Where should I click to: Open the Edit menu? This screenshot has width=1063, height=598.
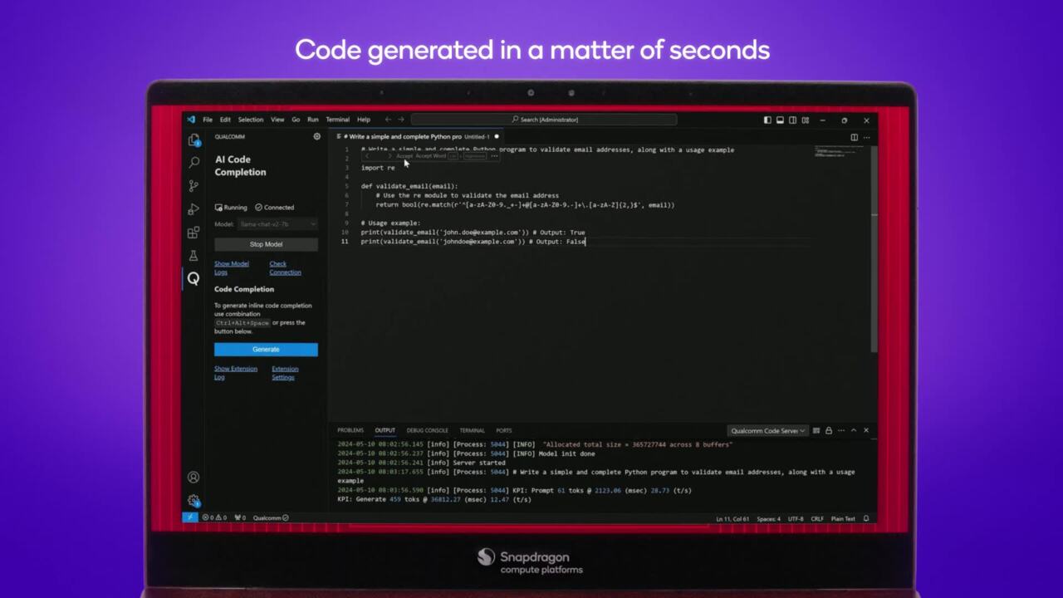click(x=225, y=120)
